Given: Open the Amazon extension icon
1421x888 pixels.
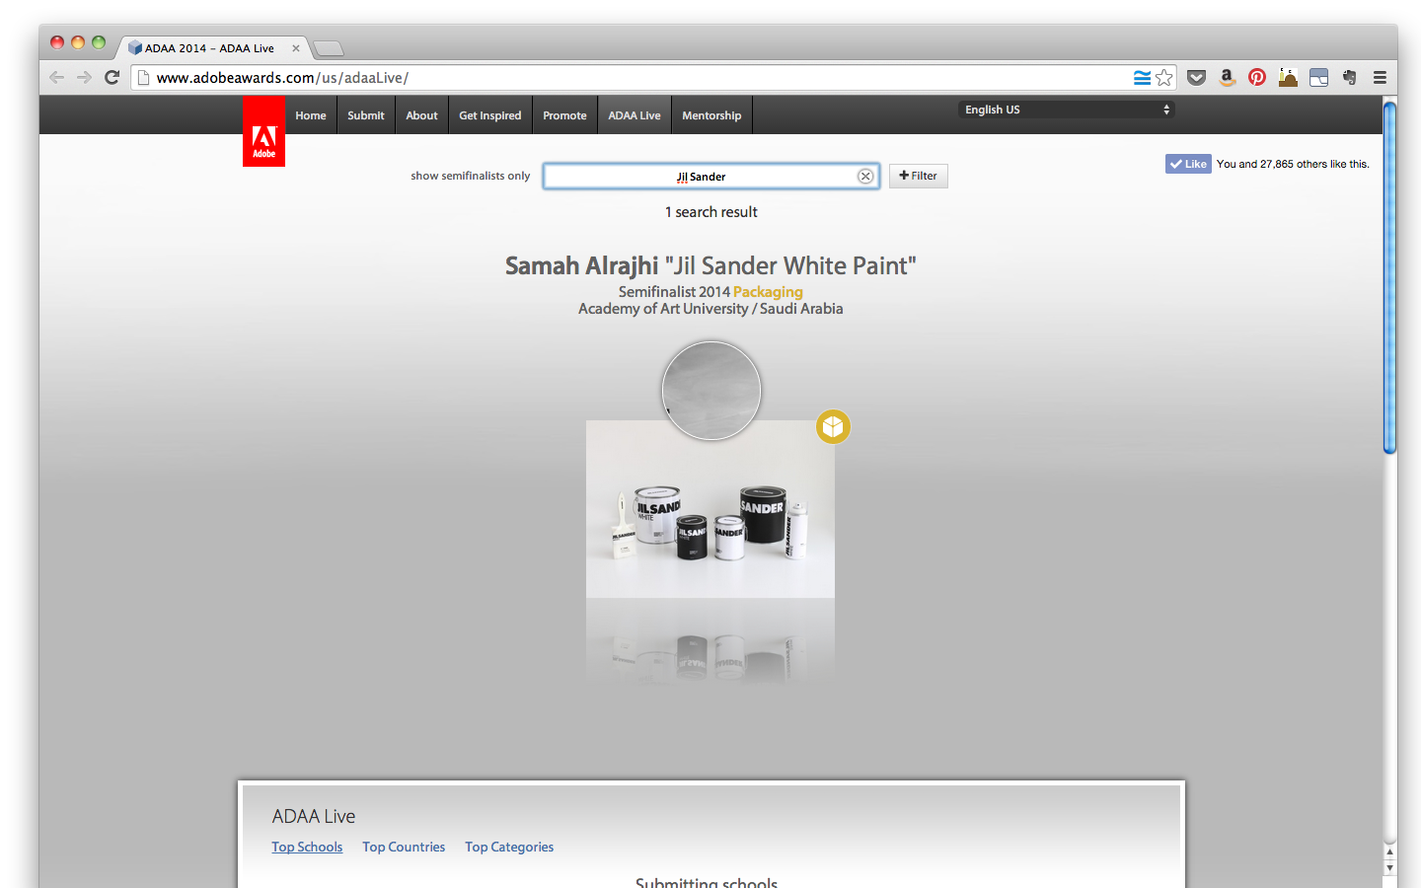Looking at the screenshot, I should coord(1227,77).
